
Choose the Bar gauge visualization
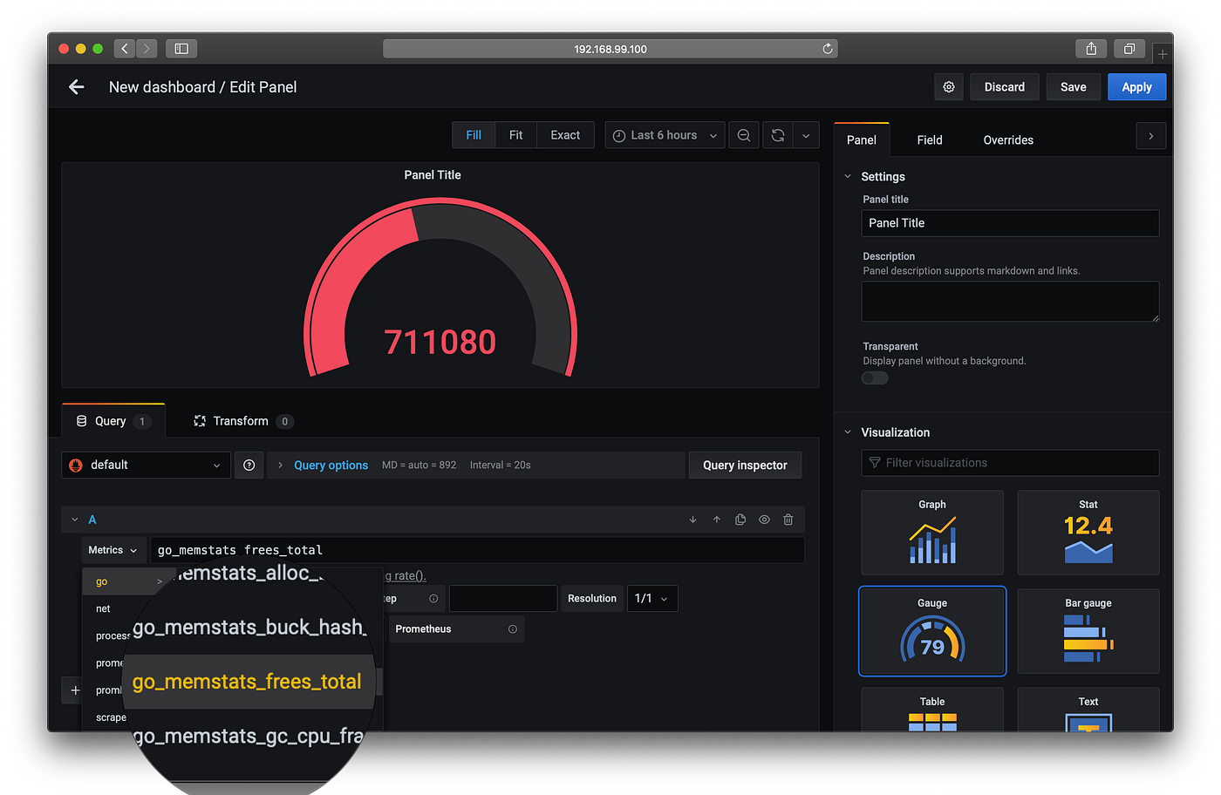pyautogui.click(x=1088, y=631)
